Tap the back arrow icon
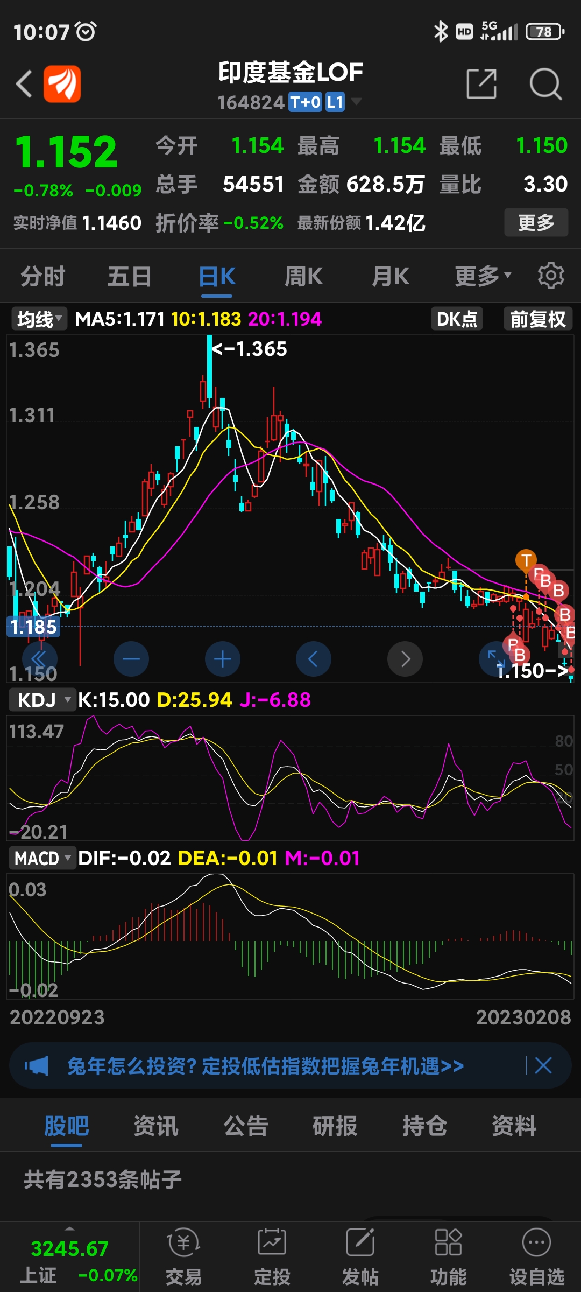 (x=24, y=84)
